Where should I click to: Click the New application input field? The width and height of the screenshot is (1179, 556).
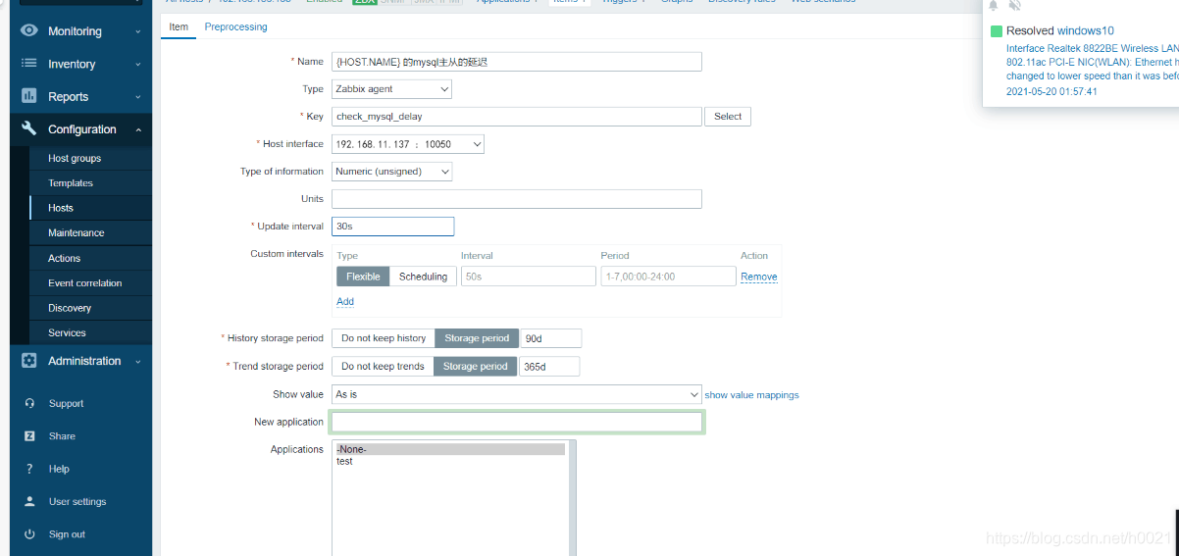tap(517, 422)
